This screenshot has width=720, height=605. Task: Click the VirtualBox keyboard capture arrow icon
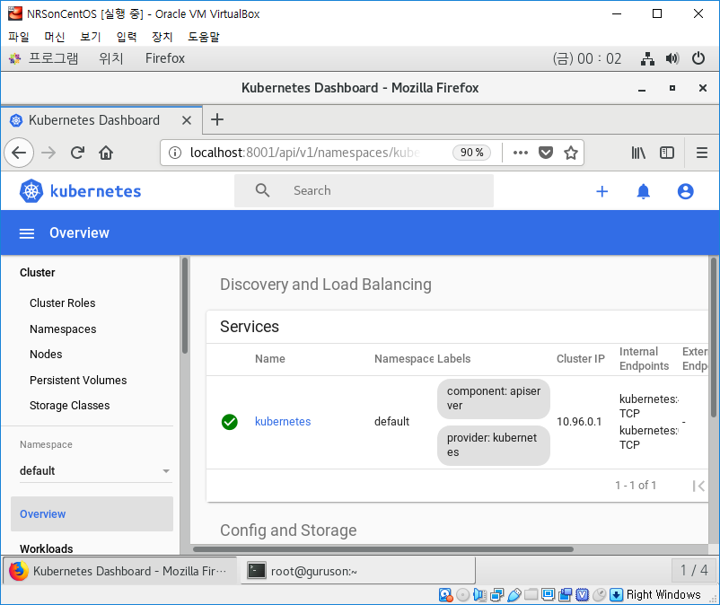(x=616, y=595)
